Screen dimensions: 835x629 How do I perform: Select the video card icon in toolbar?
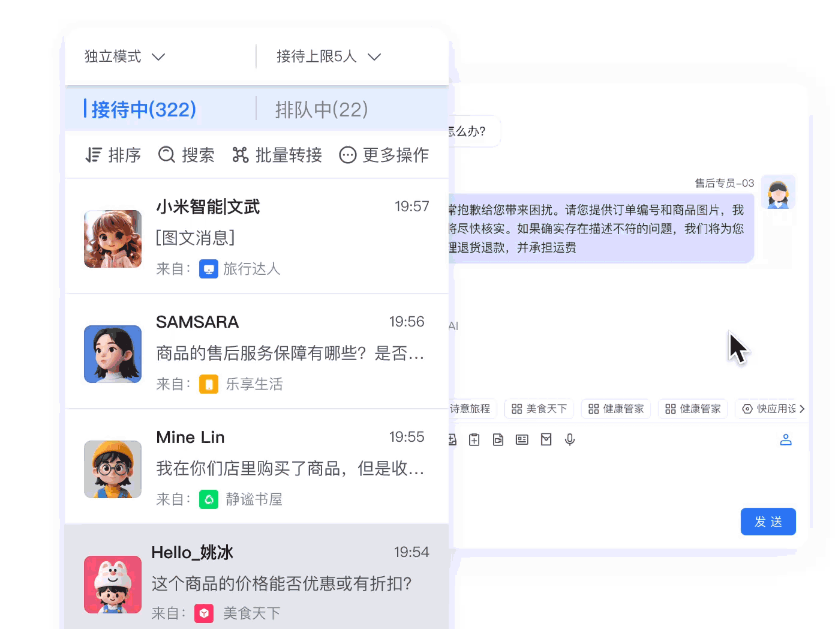(x=498, y=439)
